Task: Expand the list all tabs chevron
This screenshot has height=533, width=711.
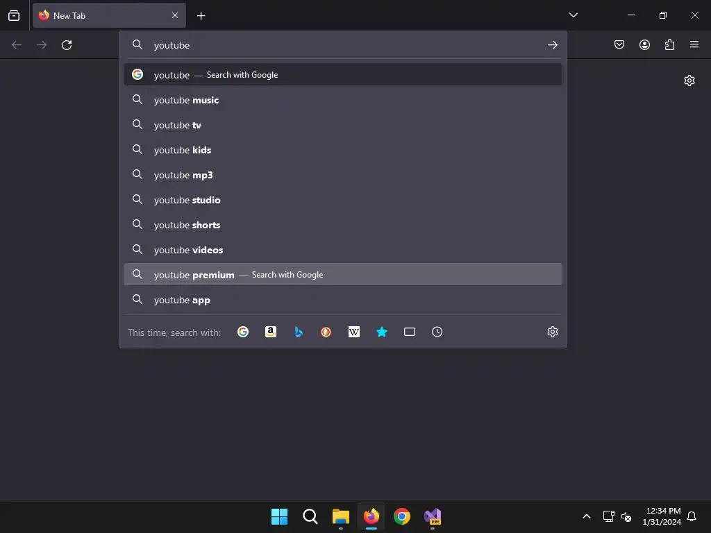Action: 573,15
